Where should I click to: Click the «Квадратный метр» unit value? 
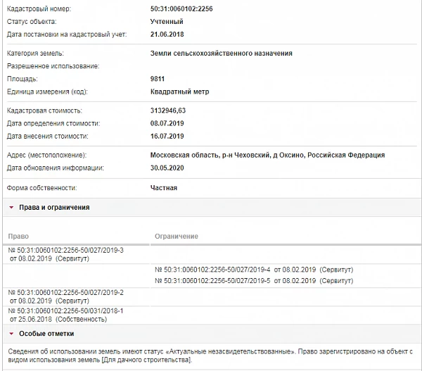(179, 92)
